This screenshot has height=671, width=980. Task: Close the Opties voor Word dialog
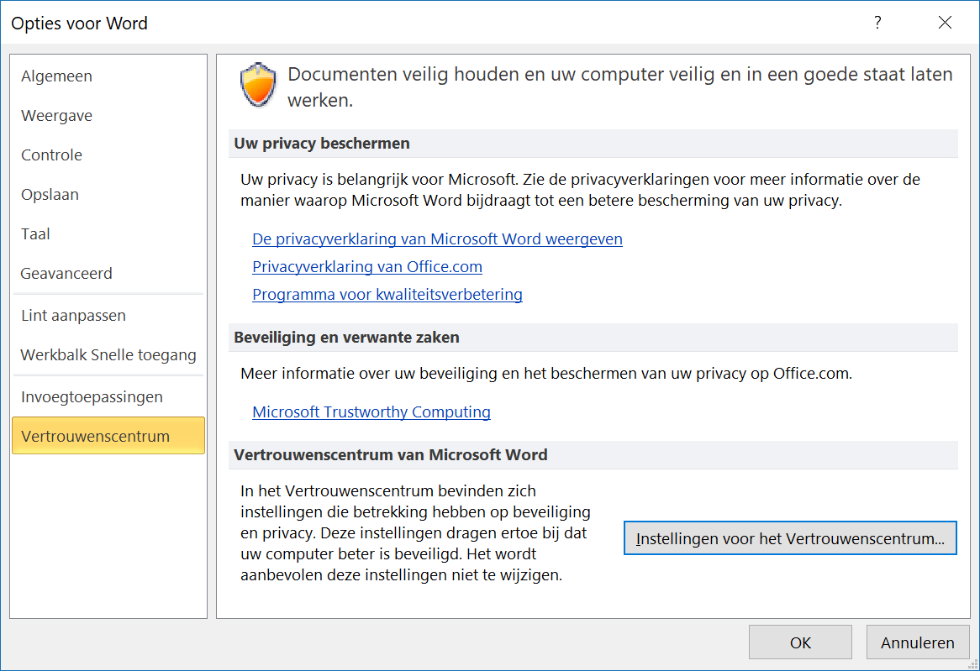click(x=945, y=23)
